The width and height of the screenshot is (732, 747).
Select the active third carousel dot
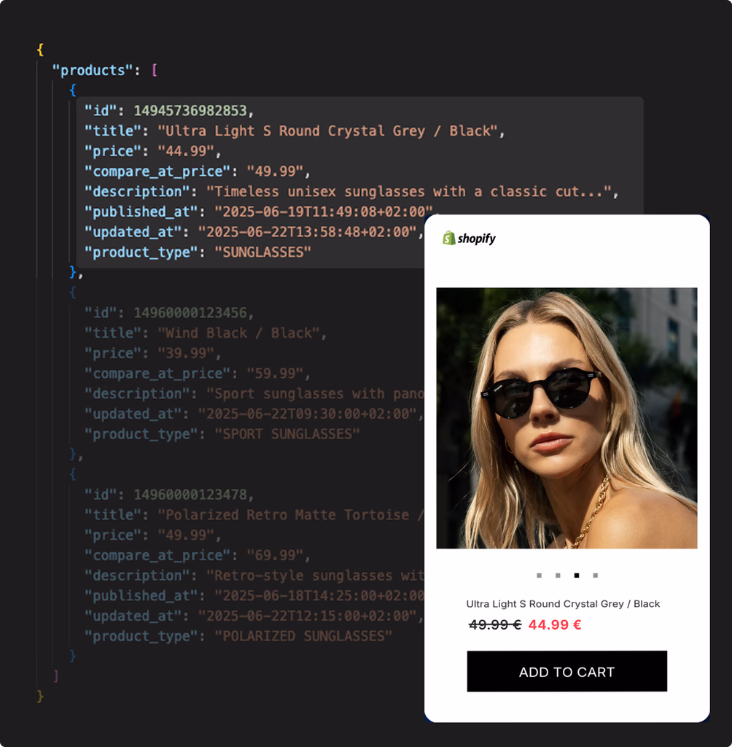pyautogui.click(x=576, y=576)
